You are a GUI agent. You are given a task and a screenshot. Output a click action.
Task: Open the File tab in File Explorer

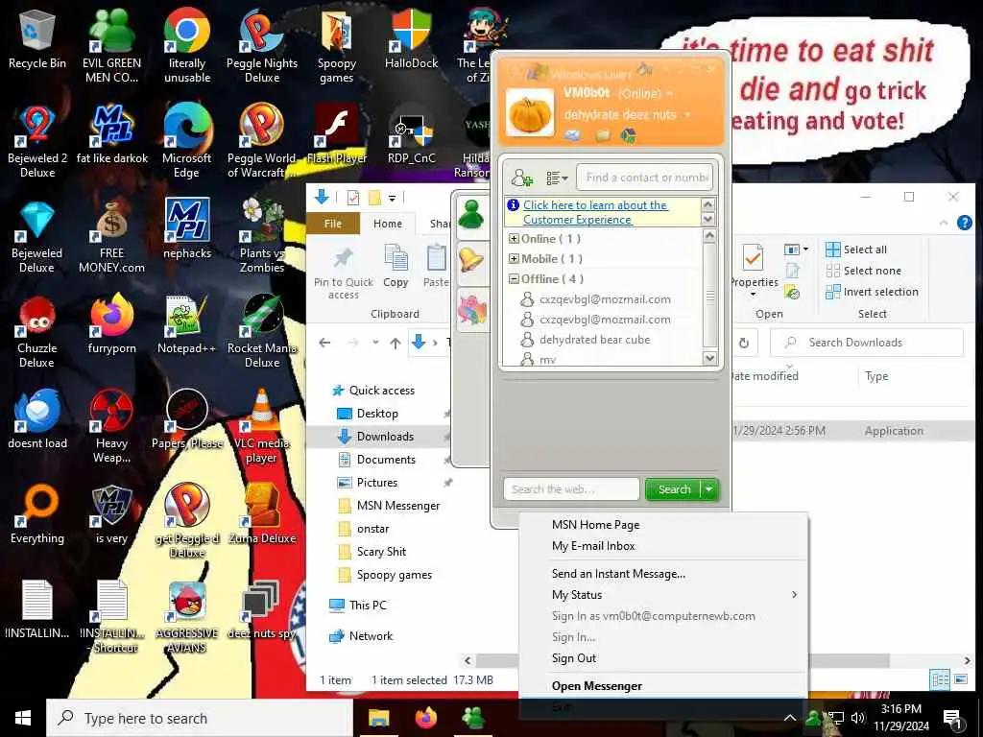[x=333, y=224]
